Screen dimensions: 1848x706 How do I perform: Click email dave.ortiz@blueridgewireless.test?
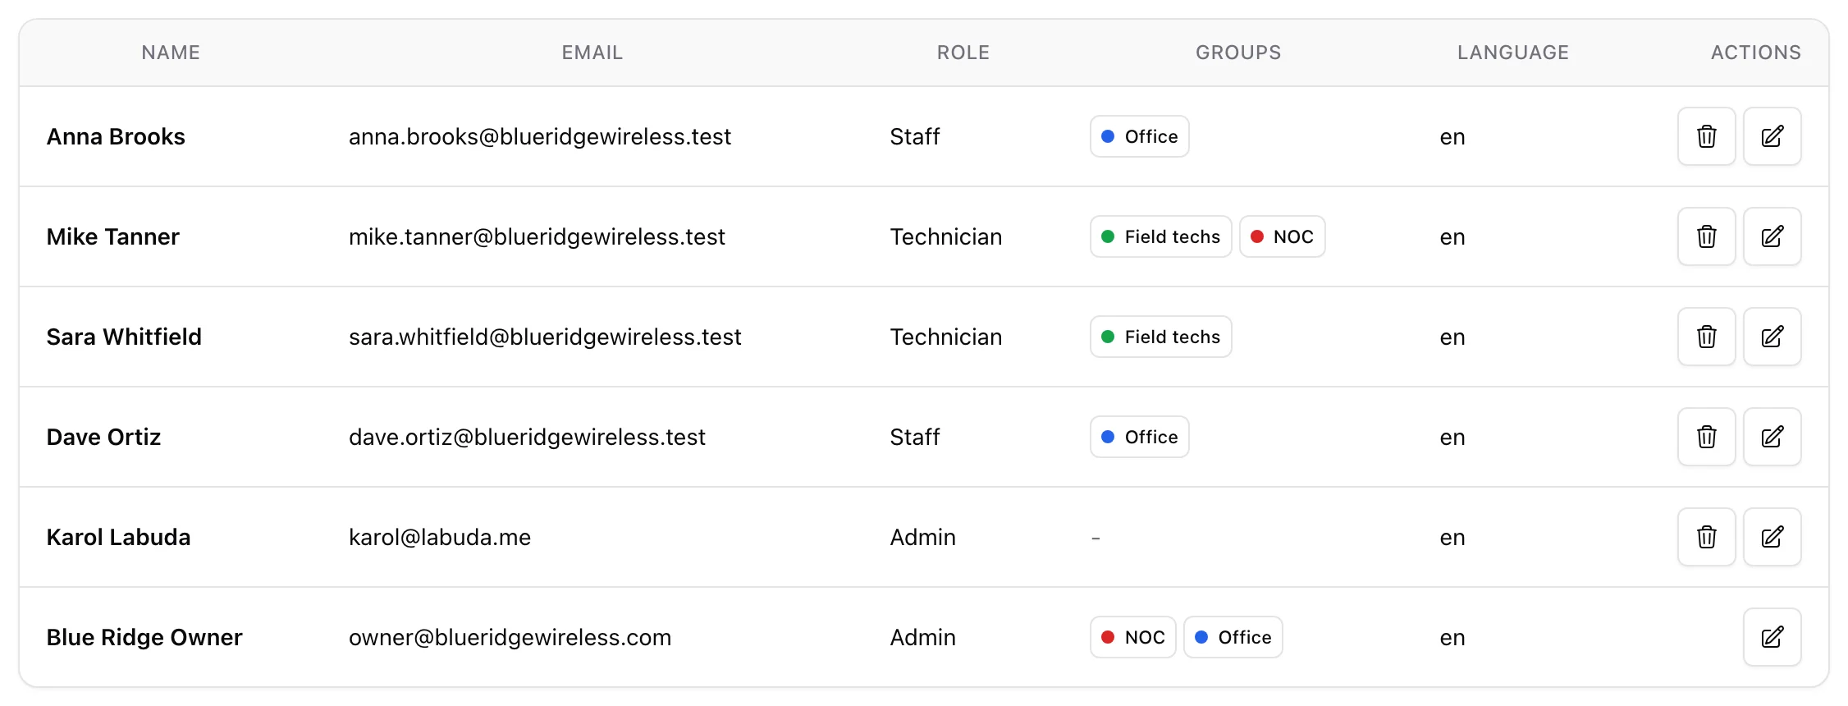point(527,437)
